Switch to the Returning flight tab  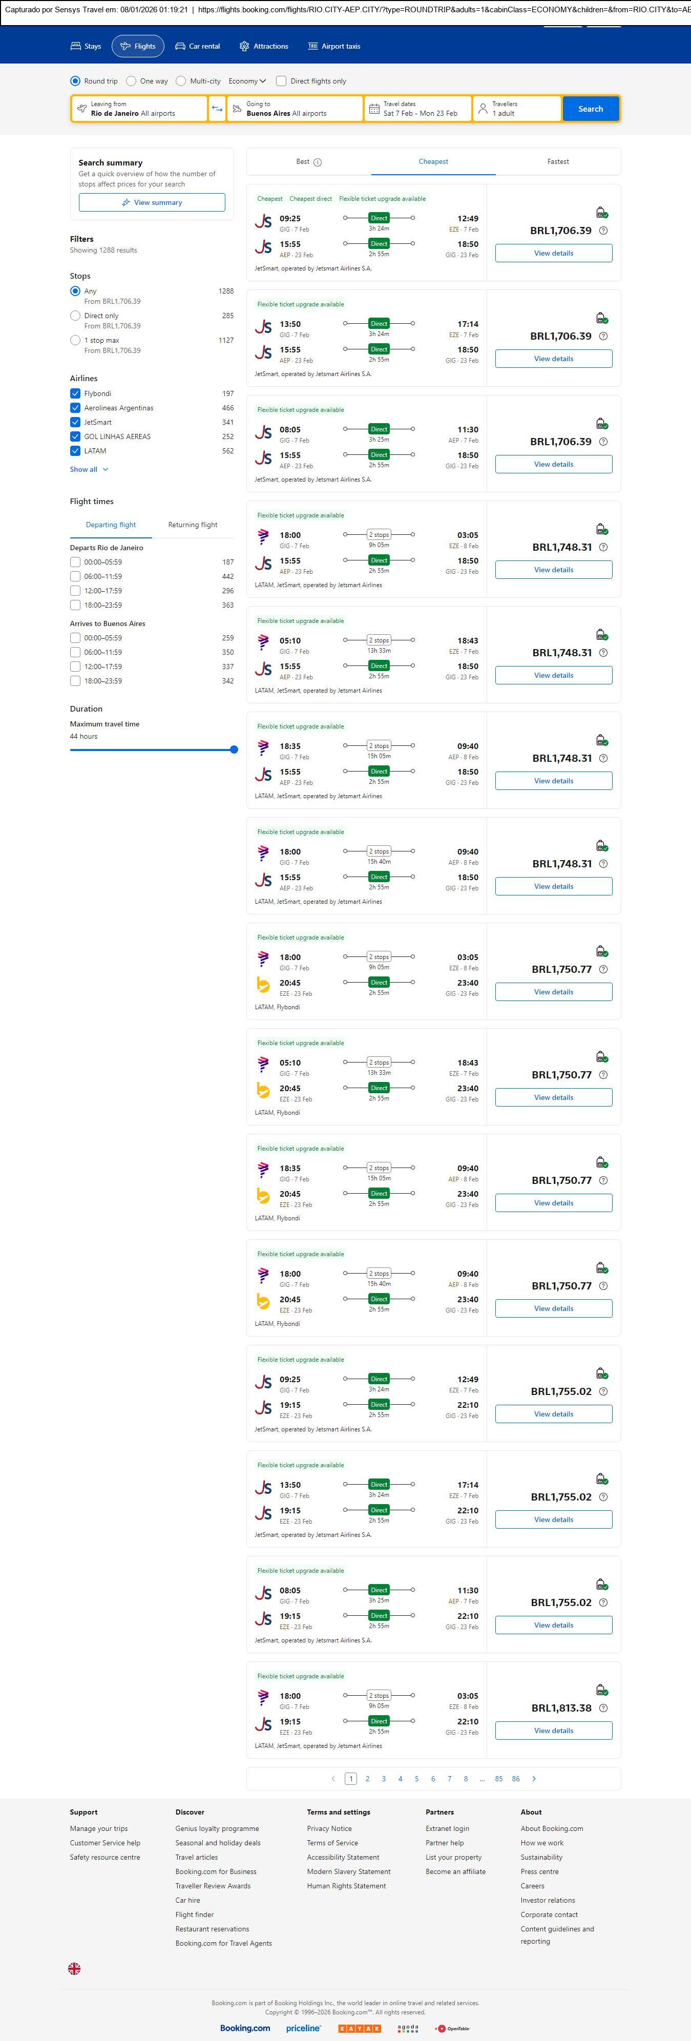pos(193,525)
